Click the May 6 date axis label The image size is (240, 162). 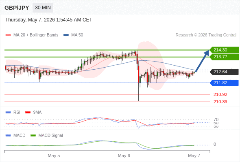coord(124,156)
